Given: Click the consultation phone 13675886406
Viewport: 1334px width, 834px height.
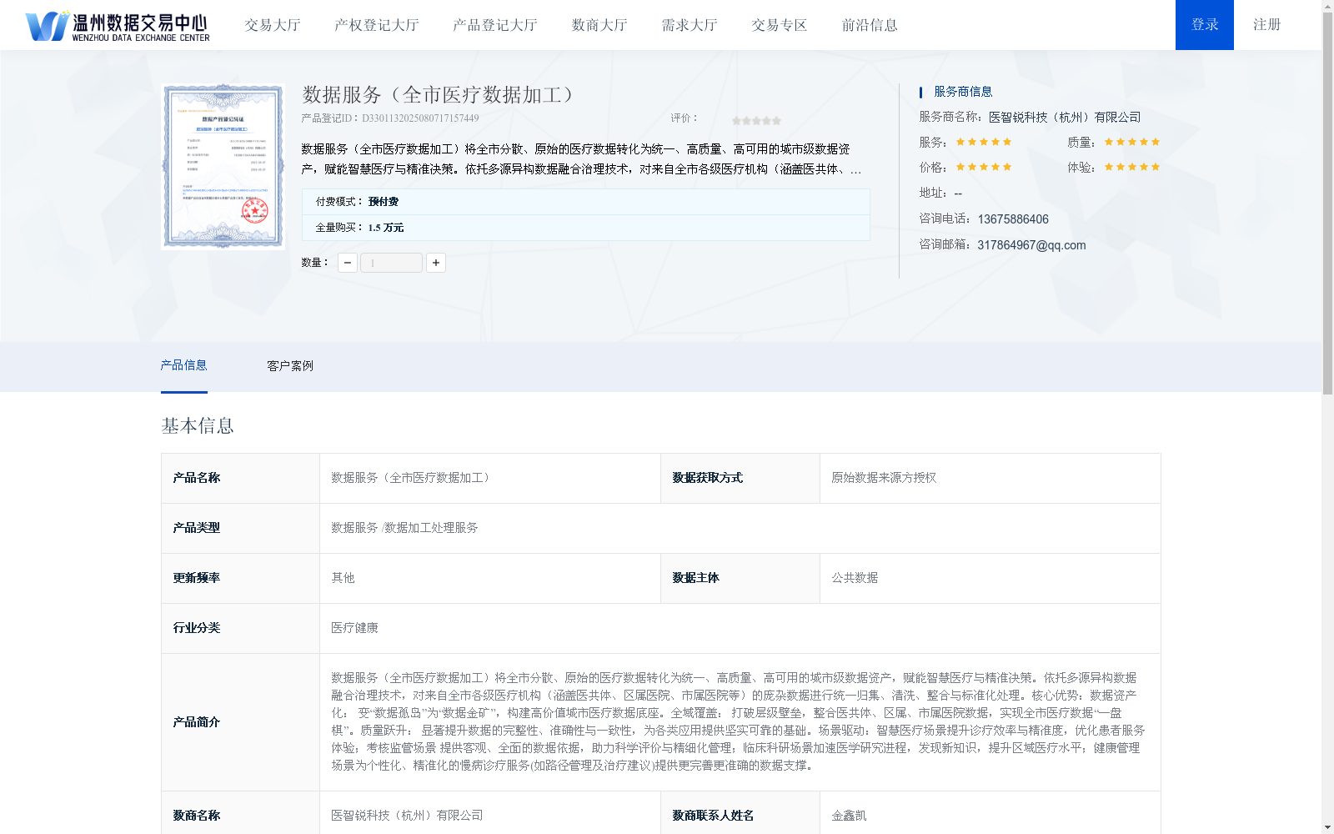Looking at the screenshot, I should 1013,219.
